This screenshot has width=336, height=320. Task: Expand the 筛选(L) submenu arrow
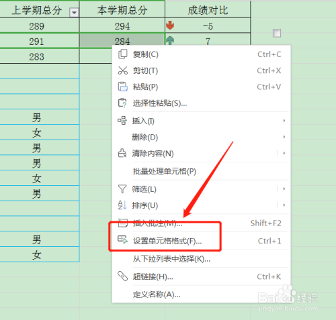[x=284, y=189]
